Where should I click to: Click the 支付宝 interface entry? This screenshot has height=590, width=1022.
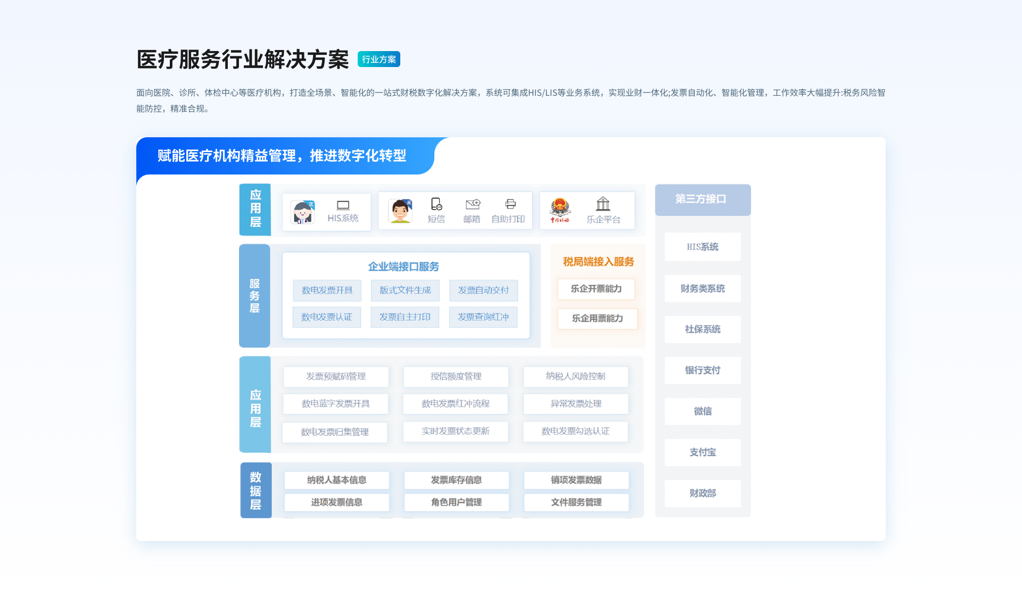pyautogui.click(x=702, y=452)
